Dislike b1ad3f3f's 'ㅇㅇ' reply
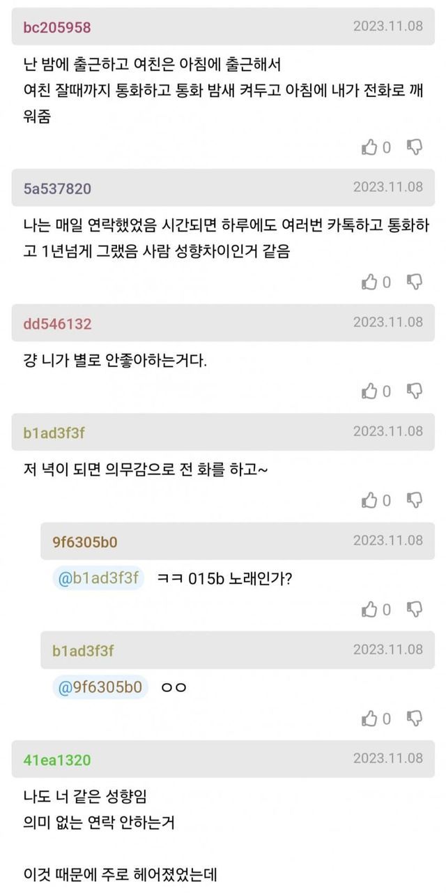The image size is (446, 893). (415, 719)
